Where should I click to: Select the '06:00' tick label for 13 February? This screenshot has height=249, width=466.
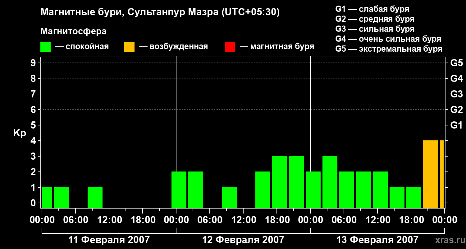pyautogui.click(x=344, y=220)
